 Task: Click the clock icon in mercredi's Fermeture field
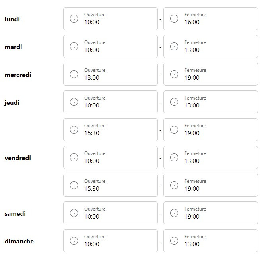point(174,74)
